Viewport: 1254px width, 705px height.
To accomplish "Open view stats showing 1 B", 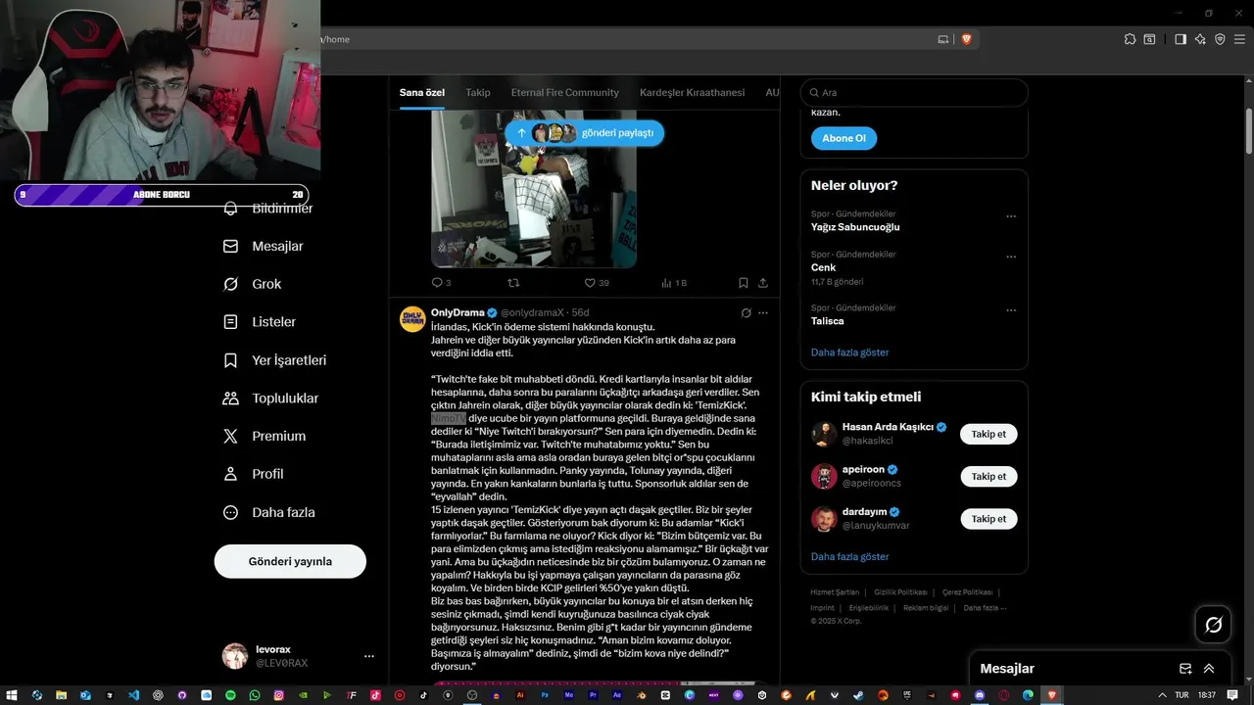I will 674,283.
